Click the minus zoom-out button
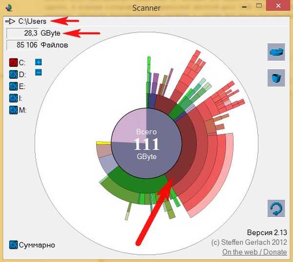 (39, 72)
